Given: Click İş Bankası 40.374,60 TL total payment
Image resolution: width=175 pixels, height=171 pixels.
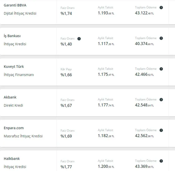Looking at the screenshot, I should (144, 44).
